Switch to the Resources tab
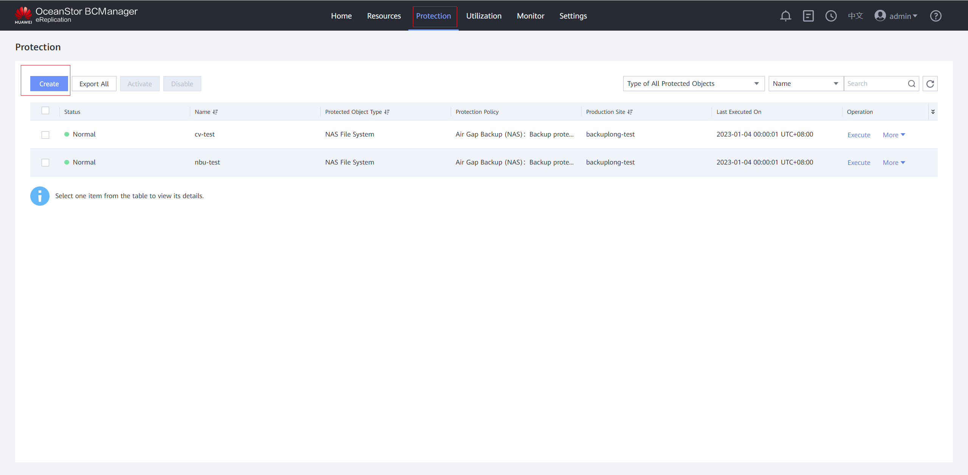The width and height of the screenshot is (968, 475). 384,16
